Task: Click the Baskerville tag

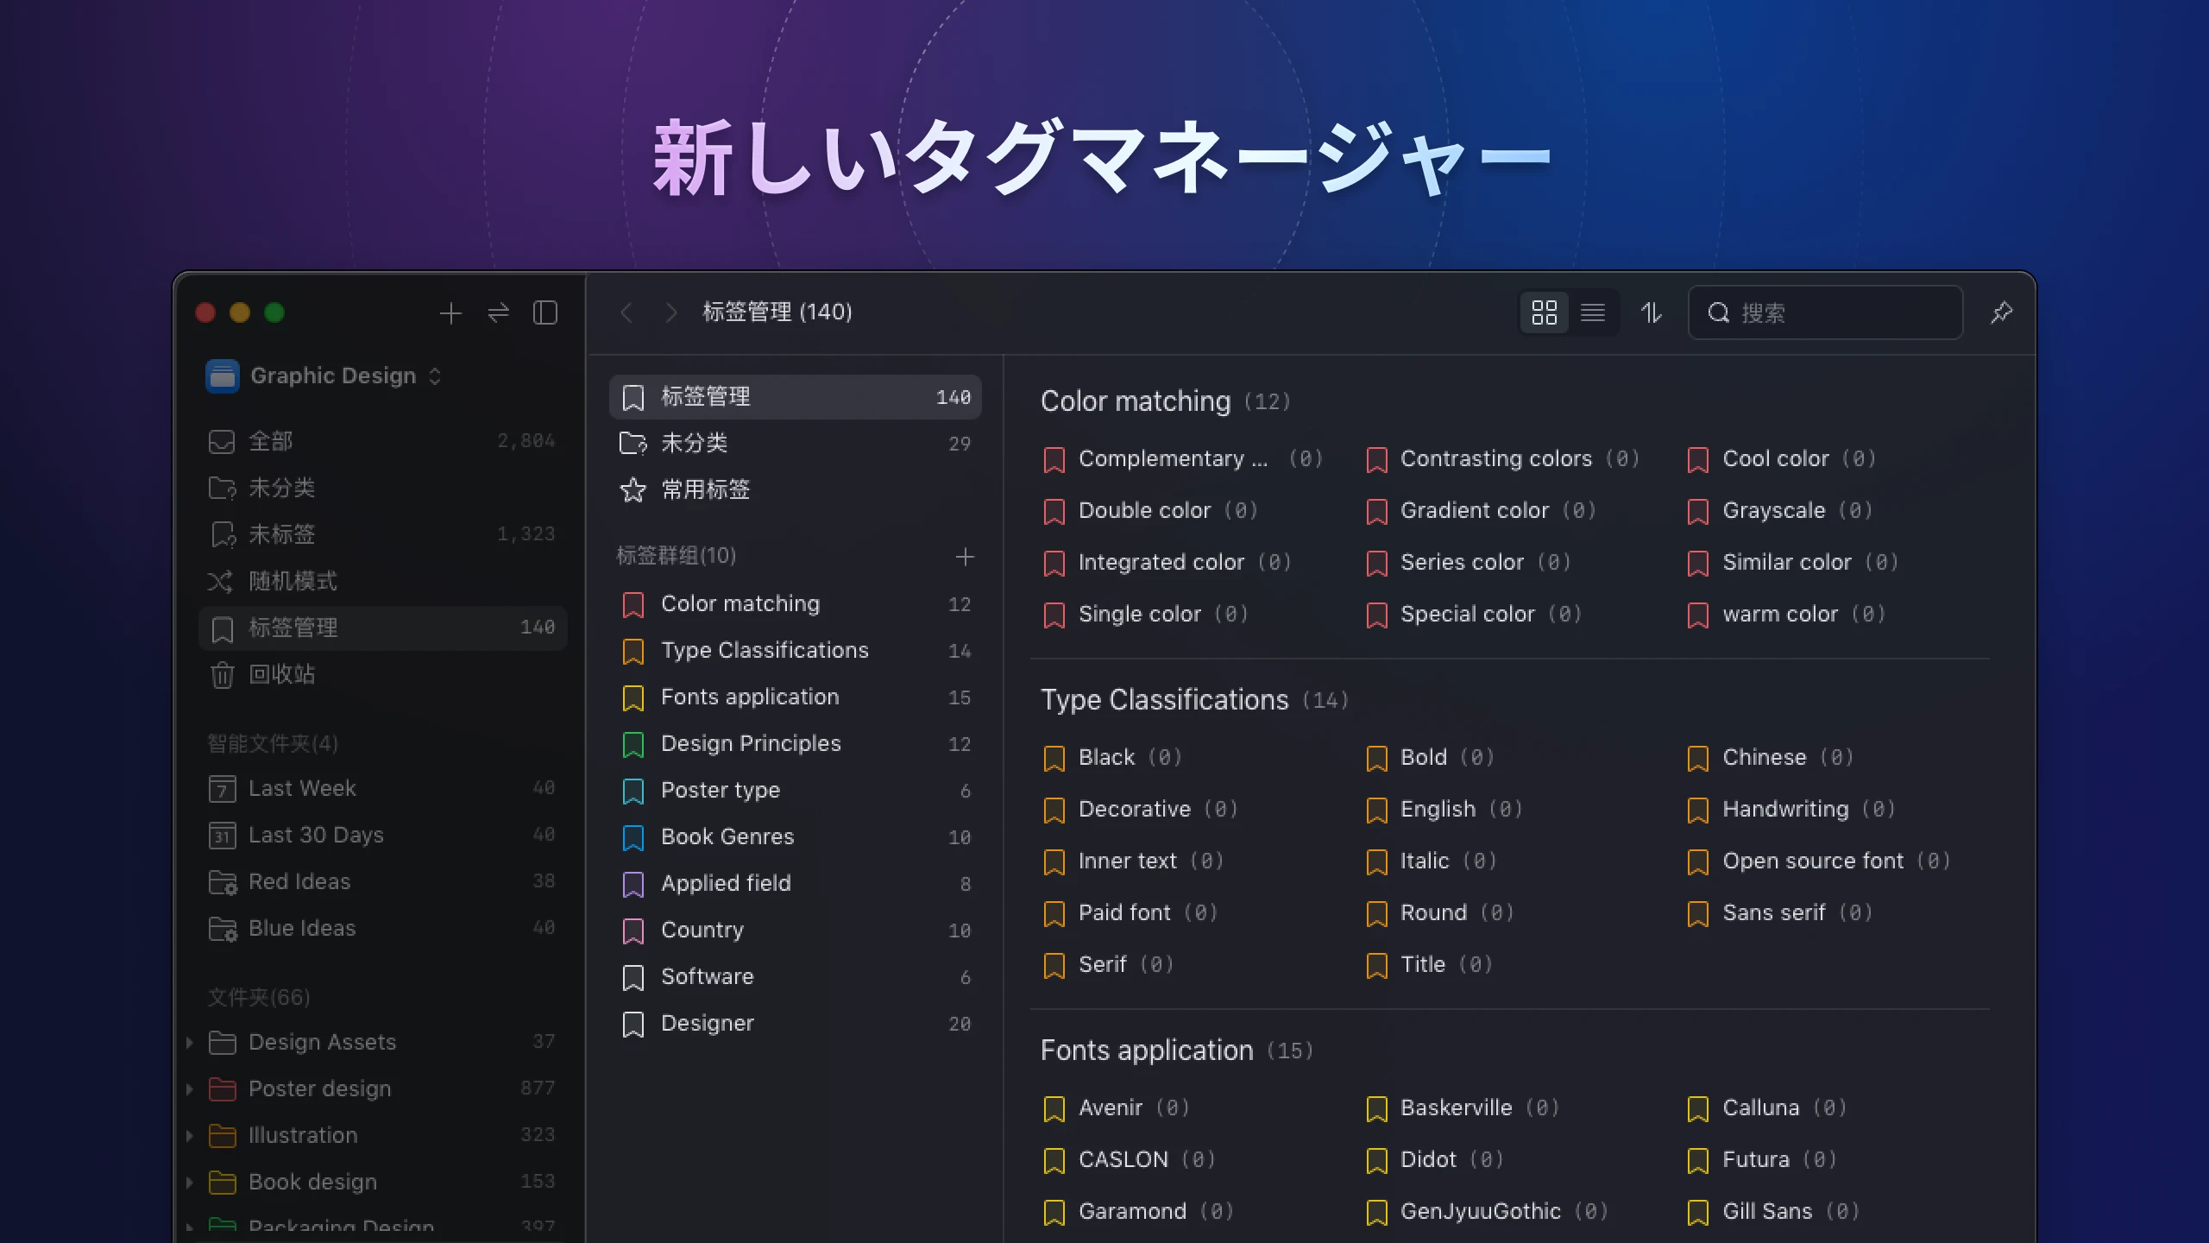Action: tap(1463, 1108)
